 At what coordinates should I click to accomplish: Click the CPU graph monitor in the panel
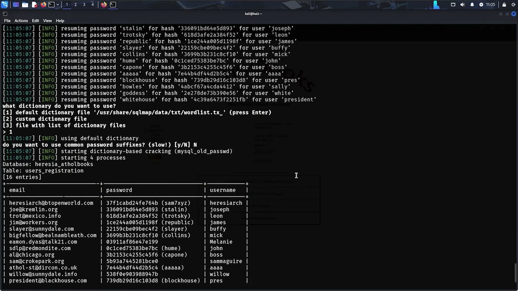(x=437, y=4)
